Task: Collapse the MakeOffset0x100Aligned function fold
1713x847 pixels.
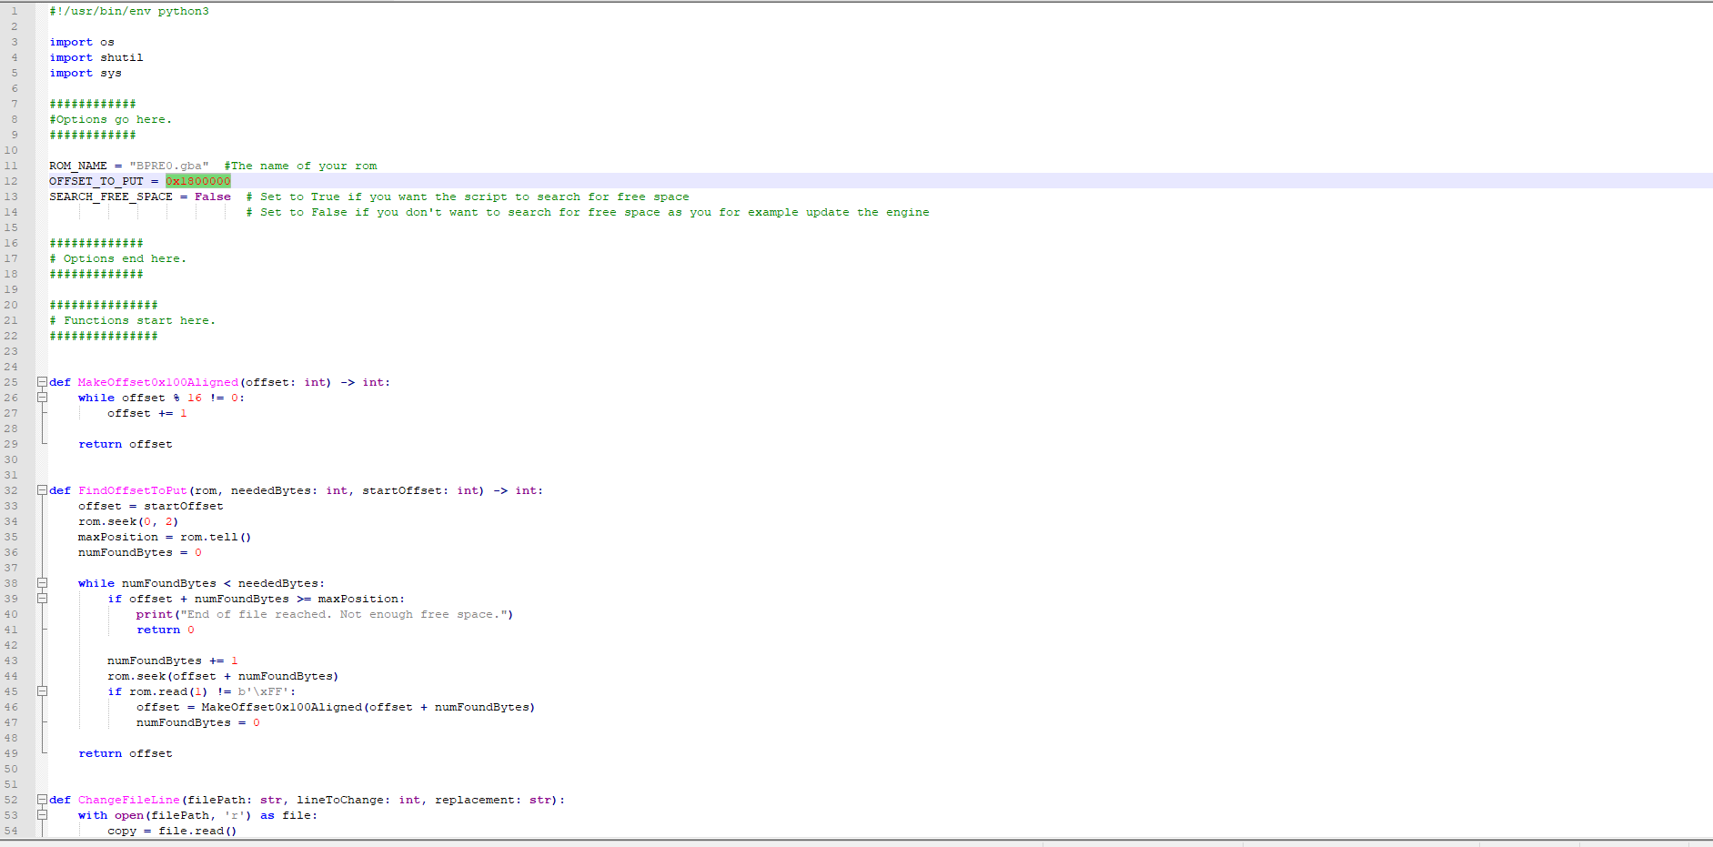Action: coord(42,382)
